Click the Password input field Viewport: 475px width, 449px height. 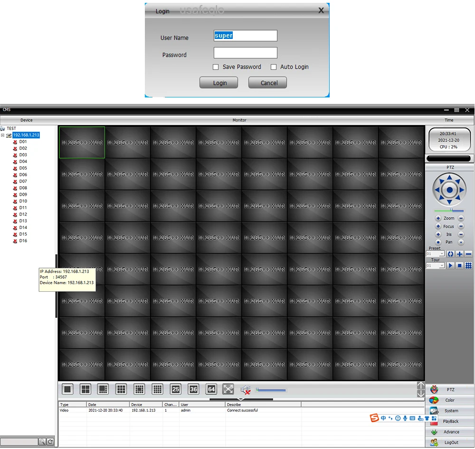(246, 53)
